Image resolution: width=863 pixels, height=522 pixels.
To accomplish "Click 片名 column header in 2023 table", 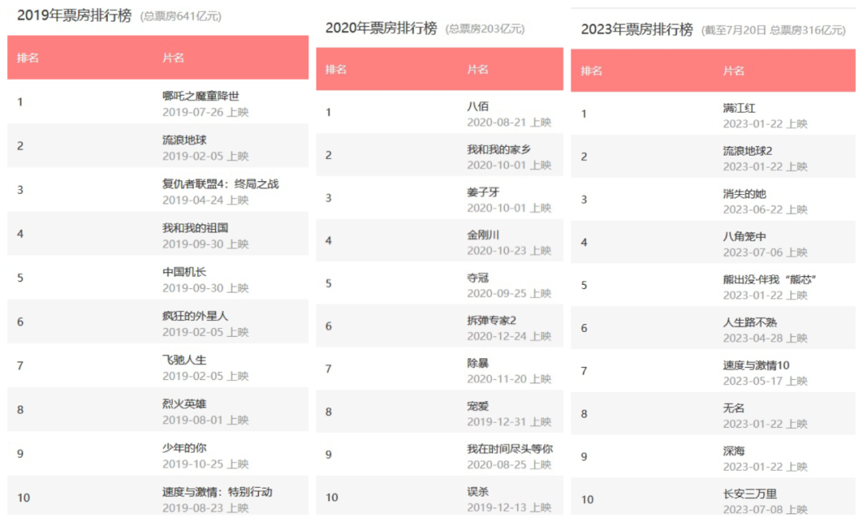I will [734, 70].
